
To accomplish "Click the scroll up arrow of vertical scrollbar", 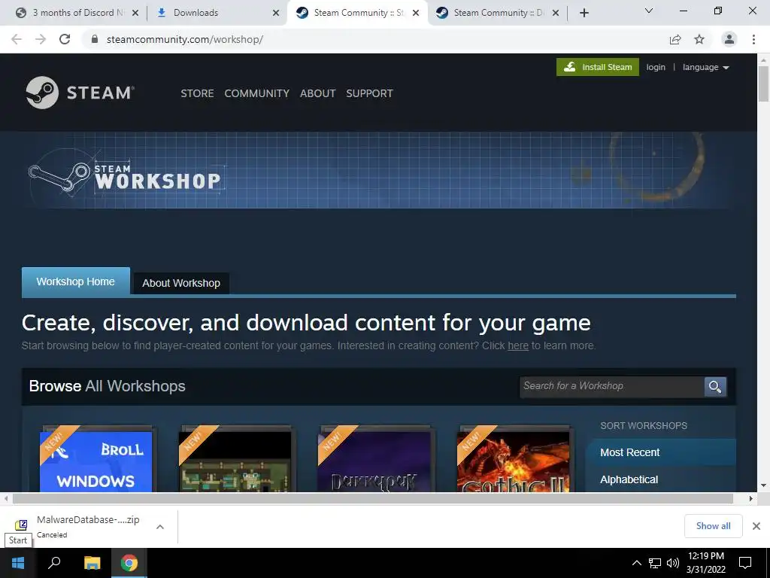I will [763, 59].
